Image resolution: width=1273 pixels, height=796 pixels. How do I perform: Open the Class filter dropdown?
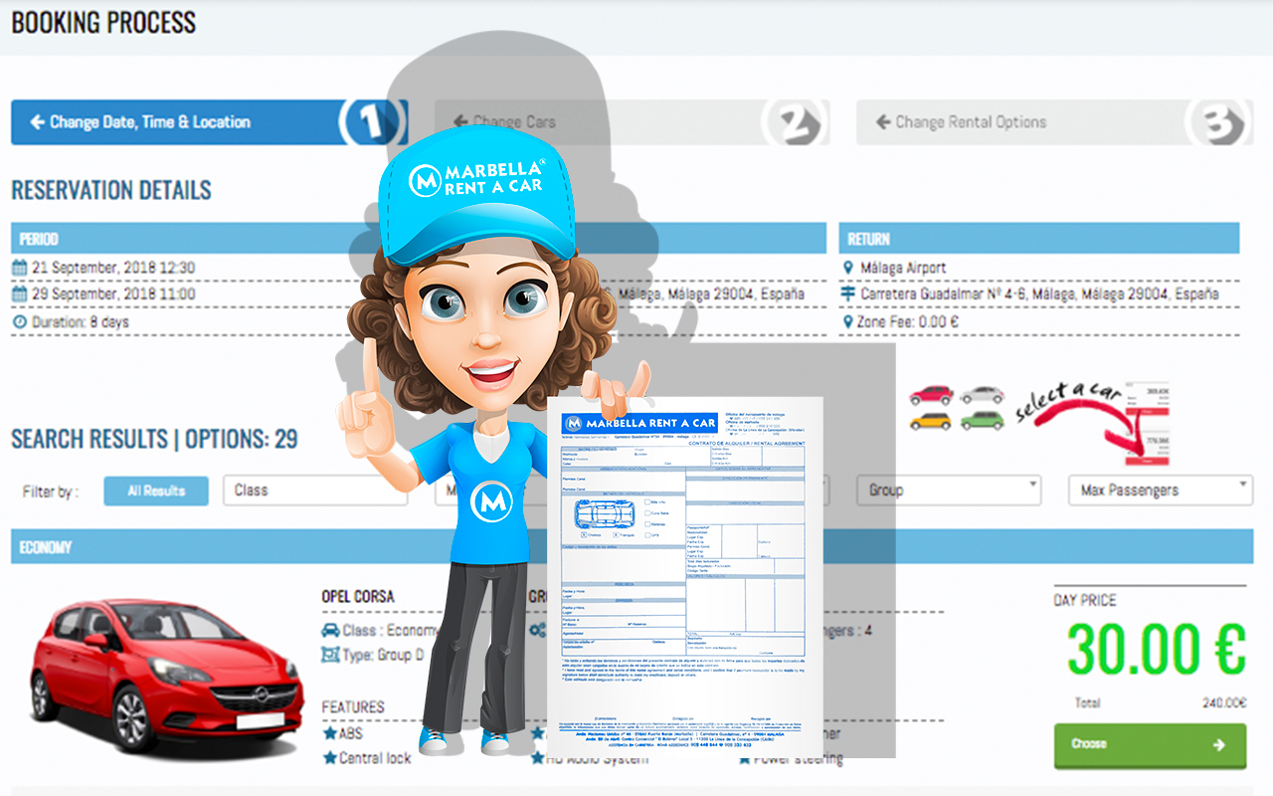click(x=315, y=491)
